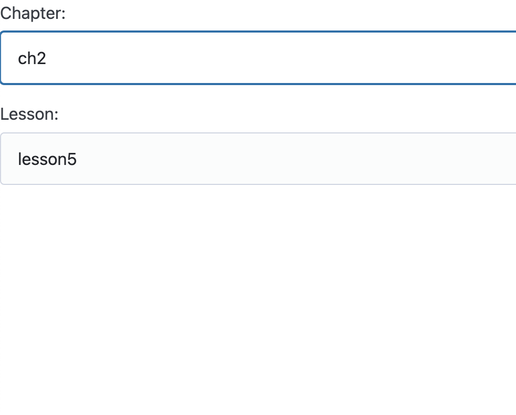The height and width of the screenshot is (415, 516).
Task: Select the ch2 value field
Action: pyautogui.click(x=258, y=58)
